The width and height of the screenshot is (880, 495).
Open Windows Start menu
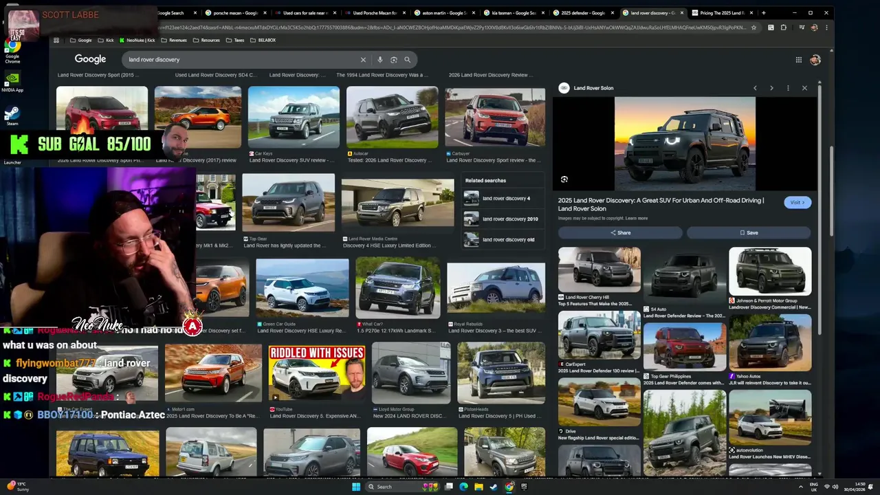click(x=355, y=487)
